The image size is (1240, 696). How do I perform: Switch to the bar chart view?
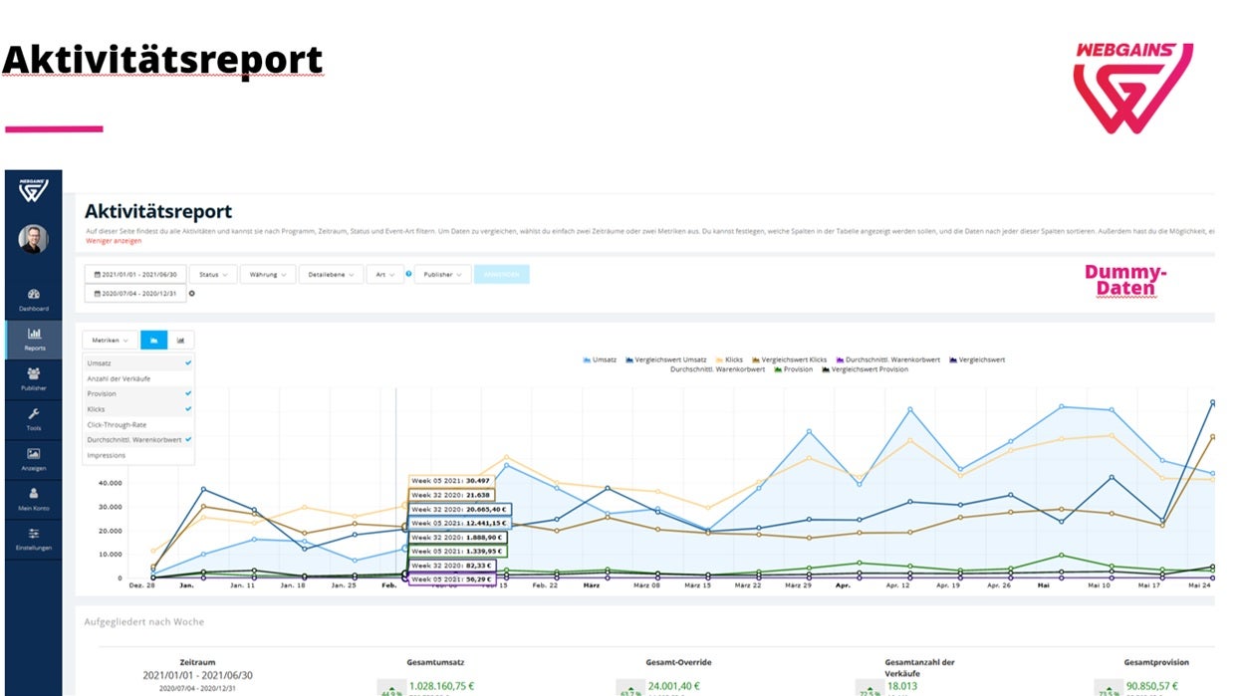pos(181,341)
